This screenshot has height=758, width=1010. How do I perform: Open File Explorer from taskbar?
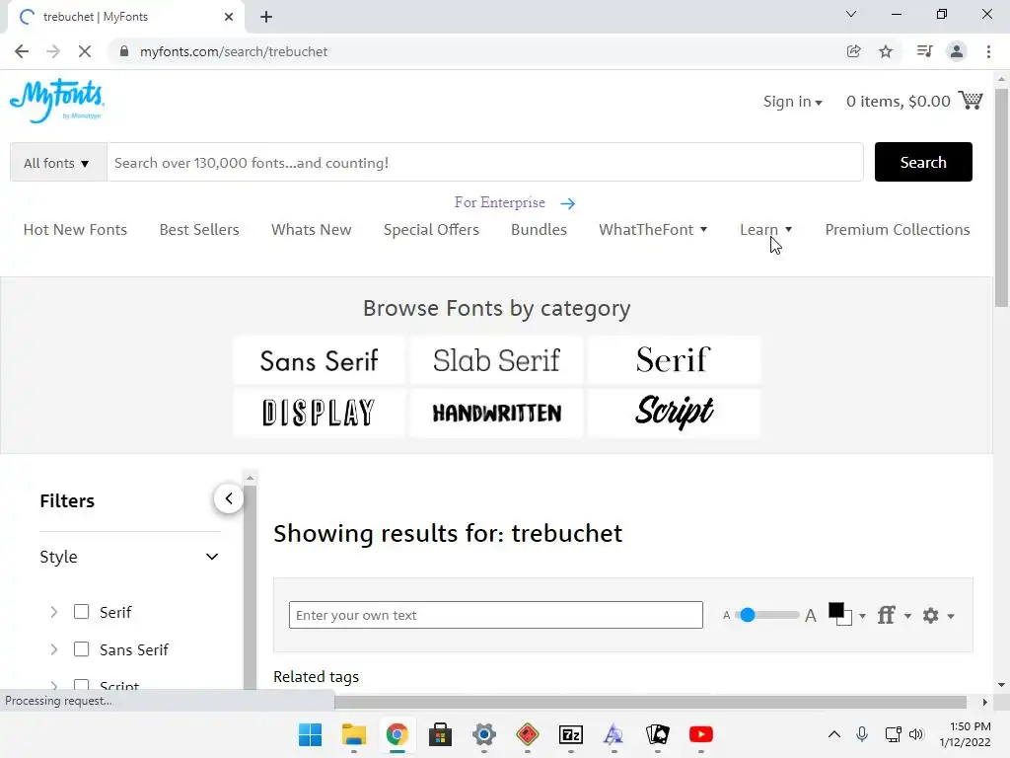[354, 734]
